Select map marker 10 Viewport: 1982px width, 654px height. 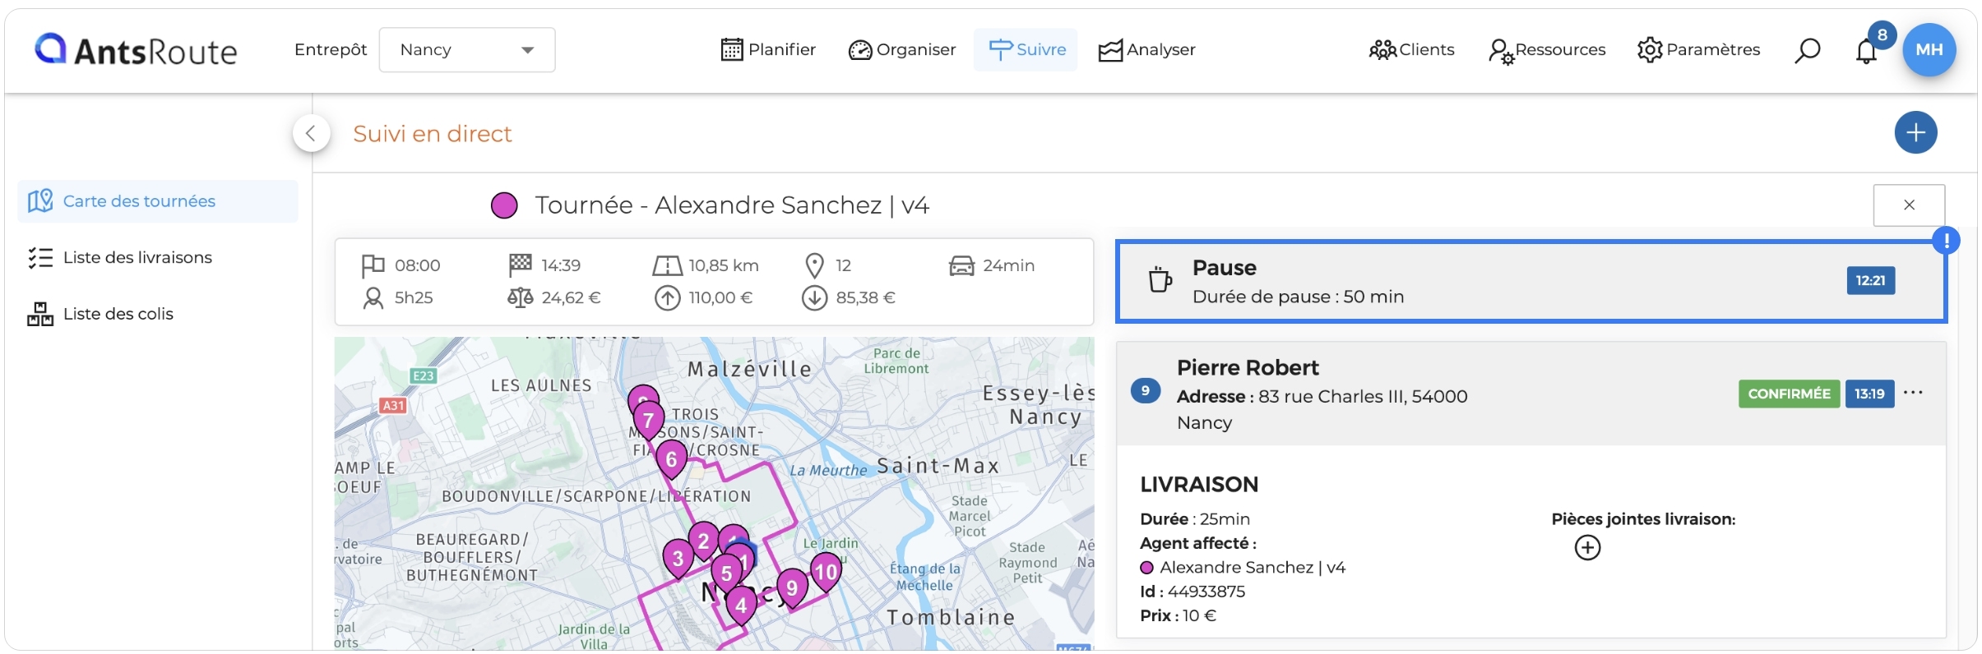[826, 572]
